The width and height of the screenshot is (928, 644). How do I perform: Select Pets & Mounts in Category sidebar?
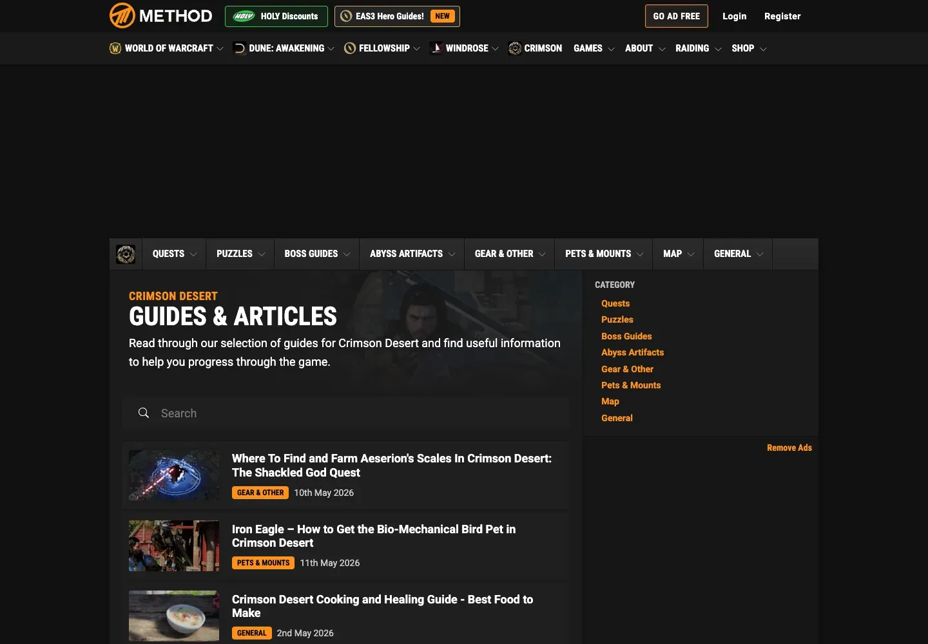[x=631, y=385]
